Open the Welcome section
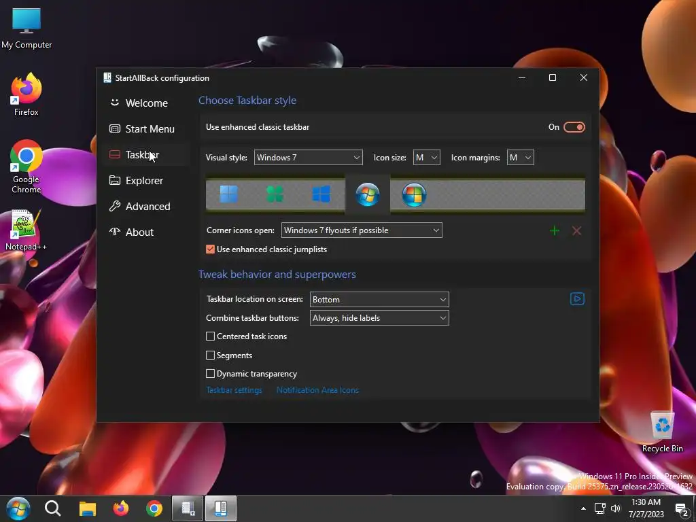The width and height of the screenshot is (696, 522). coord(147,103)
